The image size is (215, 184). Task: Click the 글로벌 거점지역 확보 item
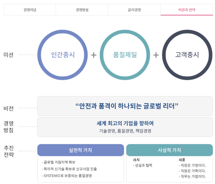(59, 162)
